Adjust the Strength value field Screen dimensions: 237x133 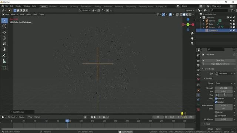click(224, 88)
